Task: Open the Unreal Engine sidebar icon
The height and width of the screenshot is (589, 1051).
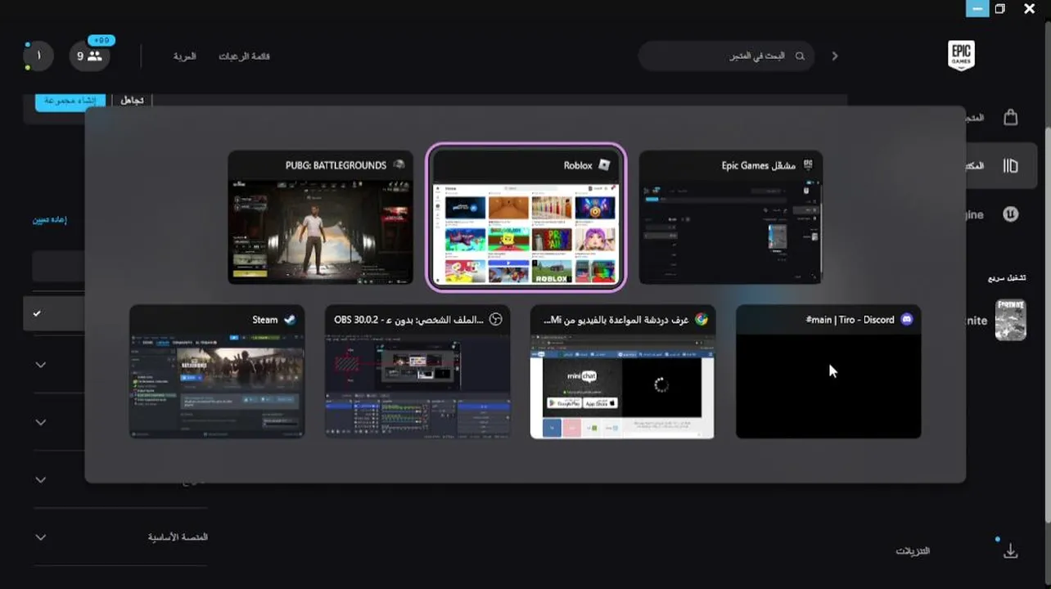Action: (x=1011, y=214)
